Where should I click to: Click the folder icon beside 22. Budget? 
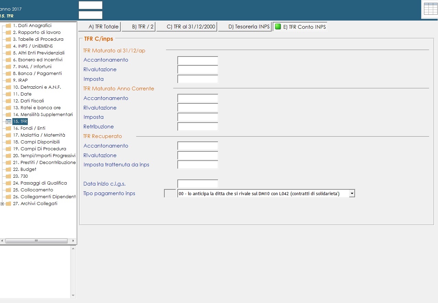pyautogui.click(x=9, y=169)
